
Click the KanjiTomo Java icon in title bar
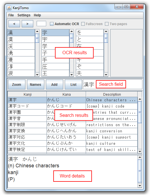tap(9, 8)
